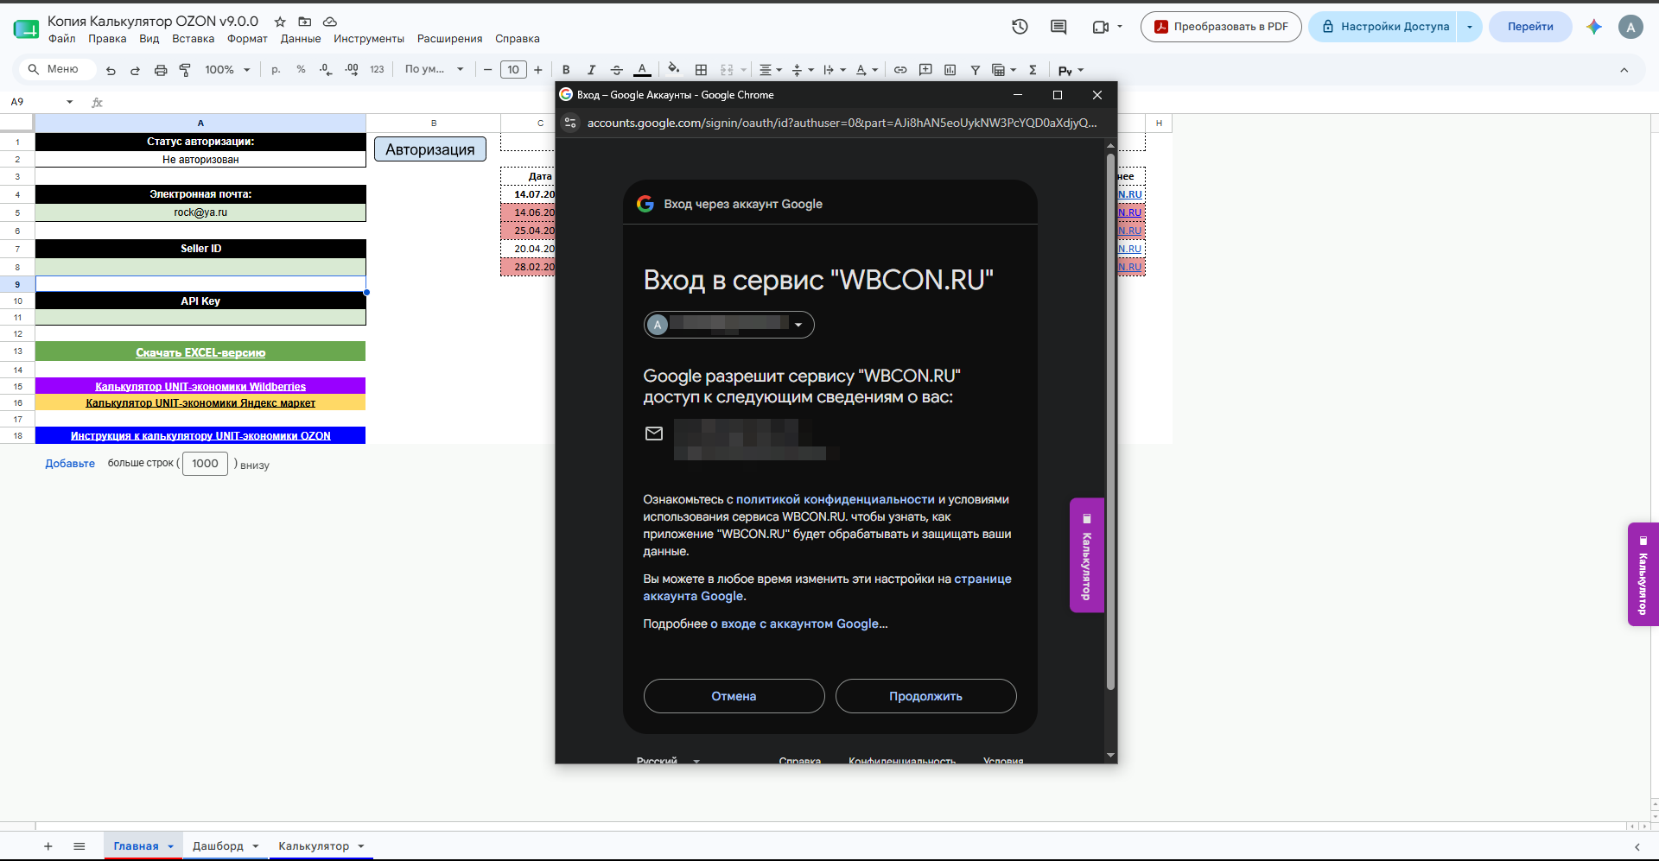Move the document to a folder
The width and height of the screenshot is (1659, 861).
pyautogui.click(x=305, y=22)
